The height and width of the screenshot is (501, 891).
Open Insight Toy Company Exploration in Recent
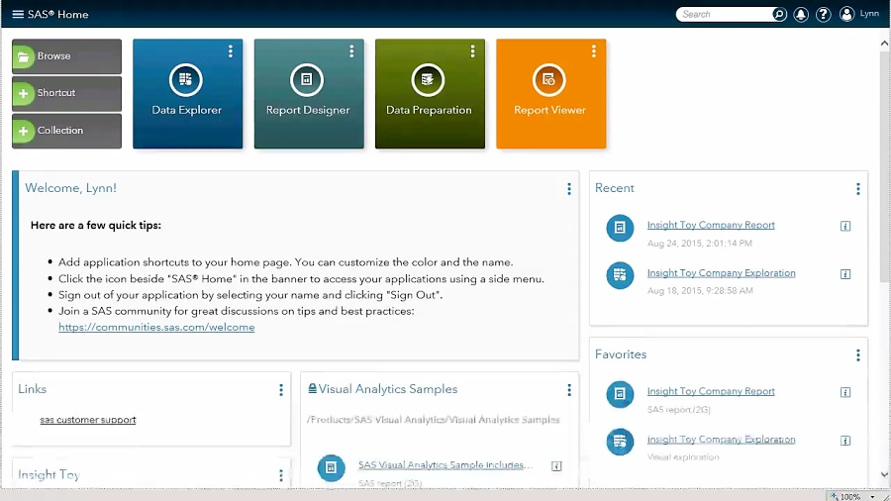coord(721,273)
